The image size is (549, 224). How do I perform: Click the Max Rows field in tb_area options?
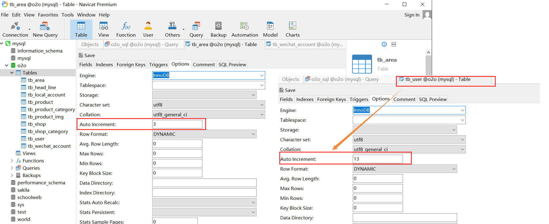177,154
